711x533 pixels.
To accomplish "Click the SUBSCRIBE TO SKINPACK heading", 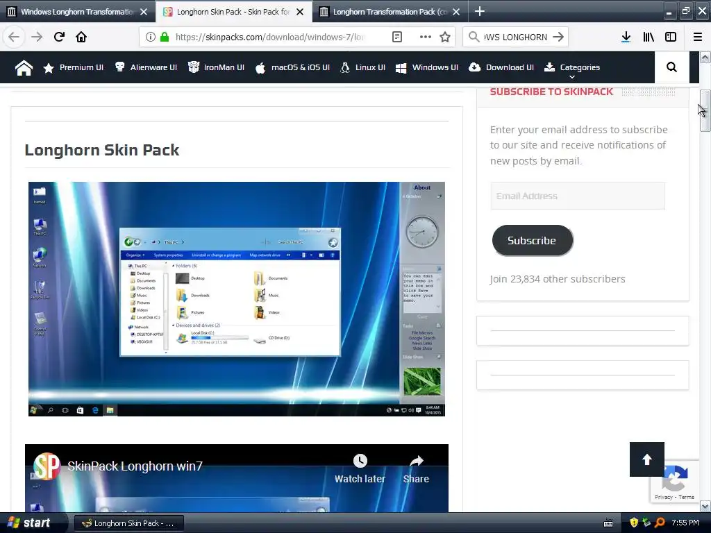I will click(x=551, y=92).
